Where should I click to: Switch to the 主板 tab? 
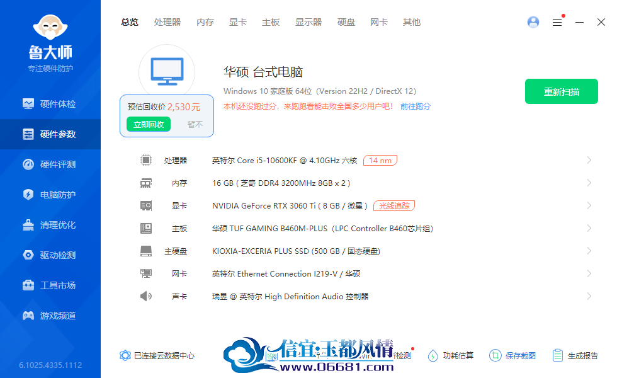tap(271, 23)
